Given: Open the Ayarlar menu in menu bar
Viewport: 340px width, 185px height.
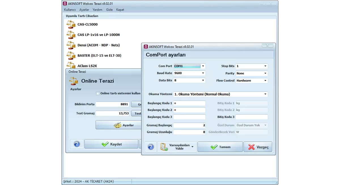Looking at the screenshot, I should (84, 10).
